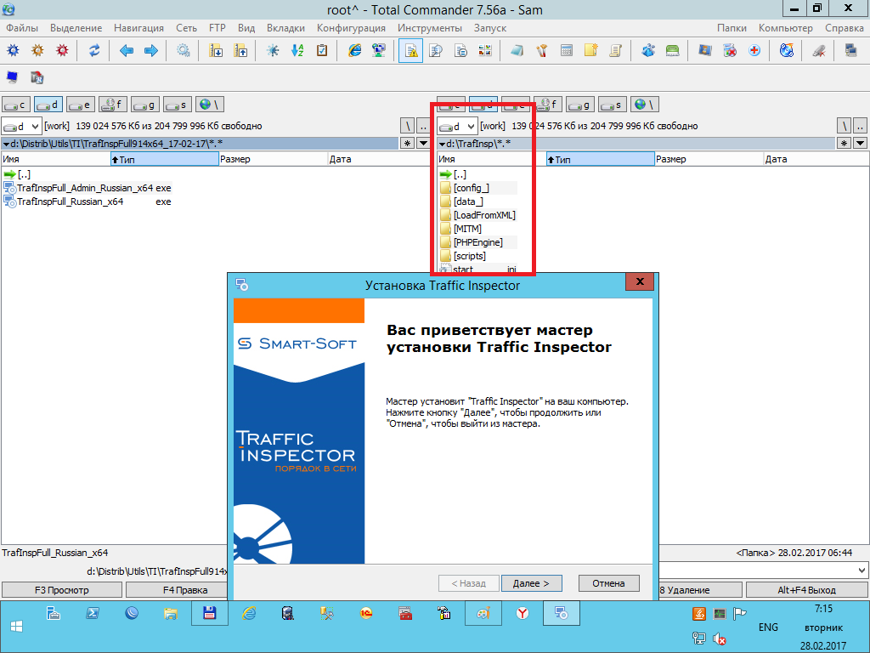Image resolution: width=870 pixels, height=653 pixels.
Task: Click the new folder star icon
Action: coord(591,50)
